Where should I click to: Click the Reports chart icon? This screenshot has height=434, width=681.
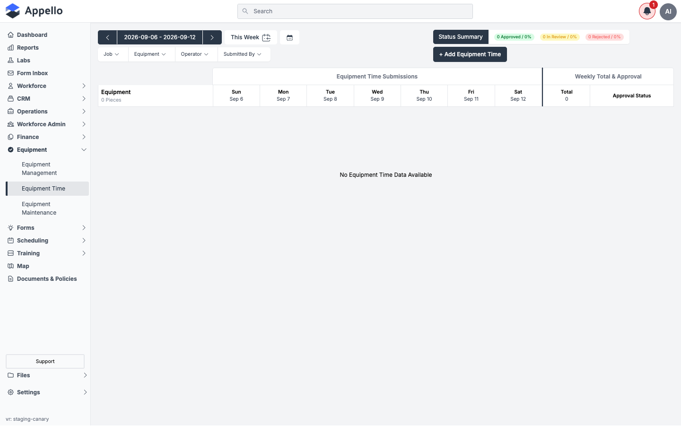[x=10, y=48]
